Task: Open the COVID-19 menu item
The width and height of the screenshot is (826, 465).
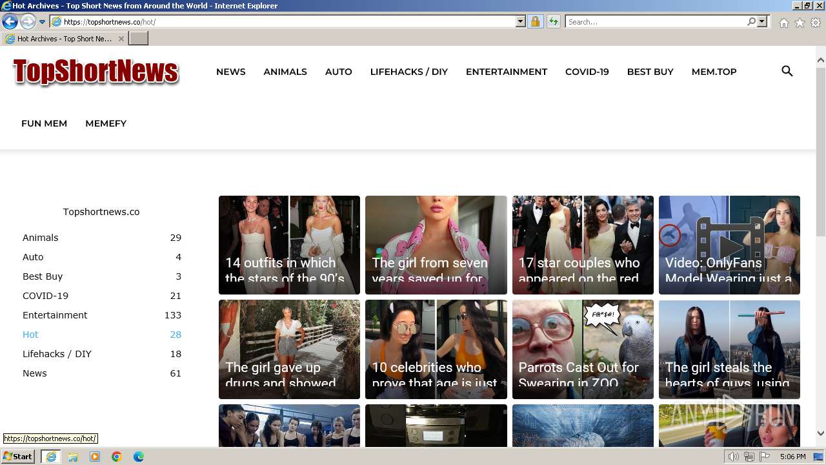Action: click(587, 72)
